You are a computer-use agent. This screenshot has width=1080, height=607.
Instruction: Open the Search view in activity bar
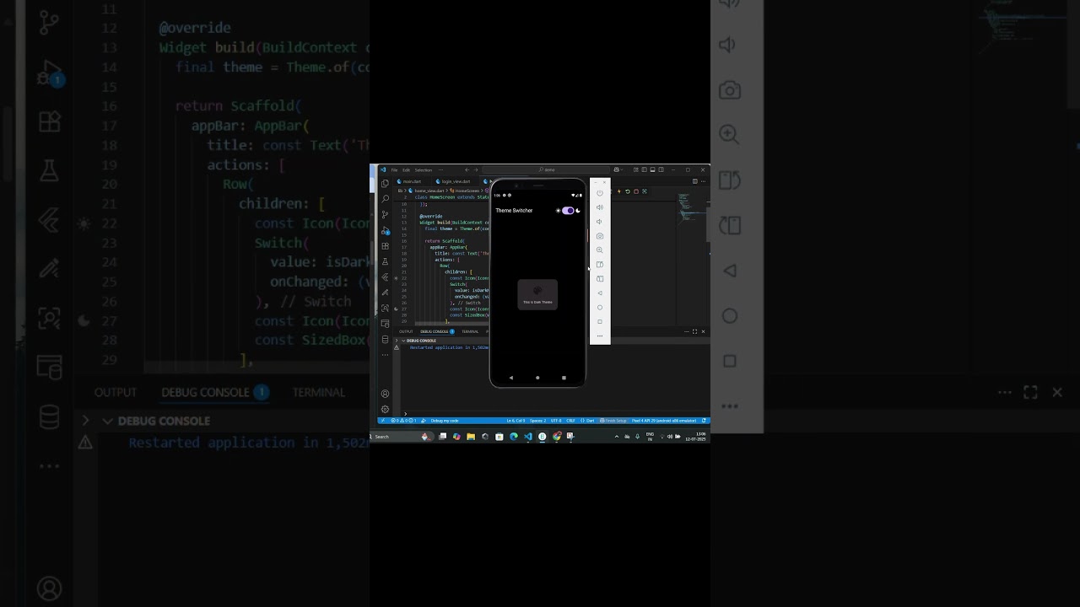pyautogui.click(x=385, y=198)
